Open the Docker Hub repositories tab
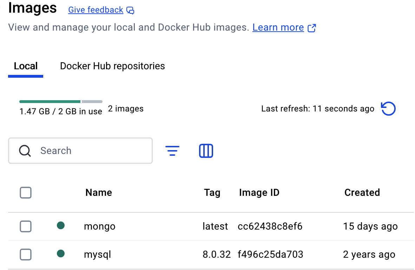415x270 pixels. click(112, 66)
